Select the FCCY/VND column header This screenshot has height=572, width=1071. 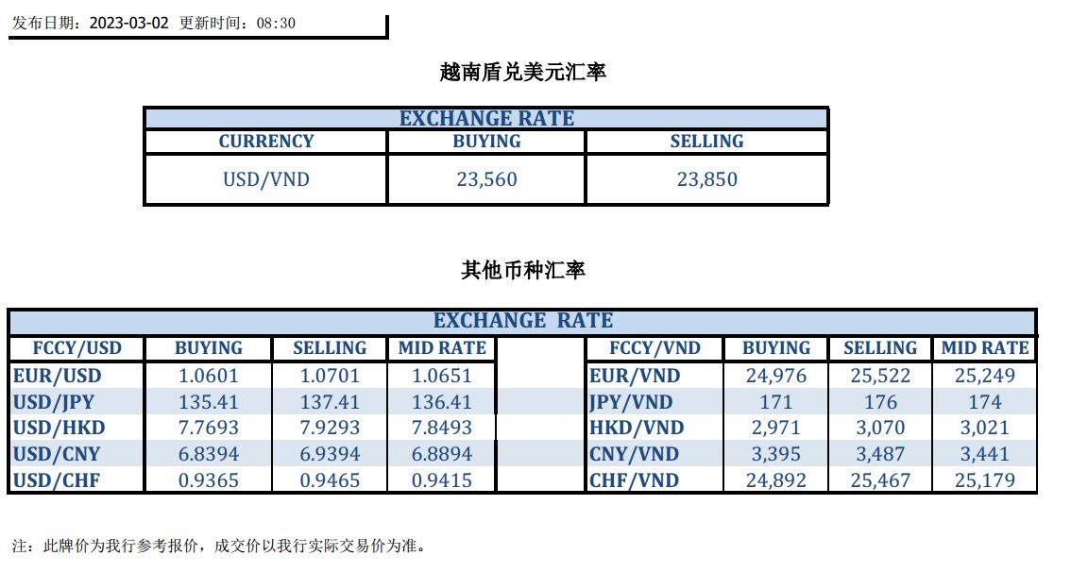pos(654,348)
